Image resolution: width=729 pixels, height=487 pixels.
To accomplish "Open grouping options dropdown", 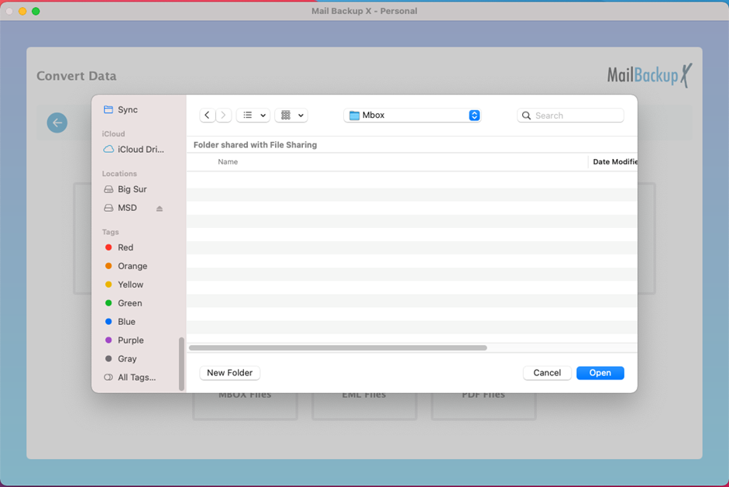I will click(291, 115).
